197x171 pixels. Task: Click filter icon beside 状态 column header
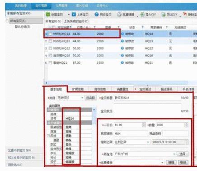143,27
